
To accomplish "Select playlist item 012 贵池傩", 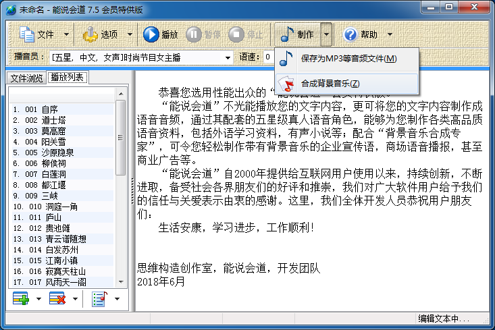I will point(63,228).
